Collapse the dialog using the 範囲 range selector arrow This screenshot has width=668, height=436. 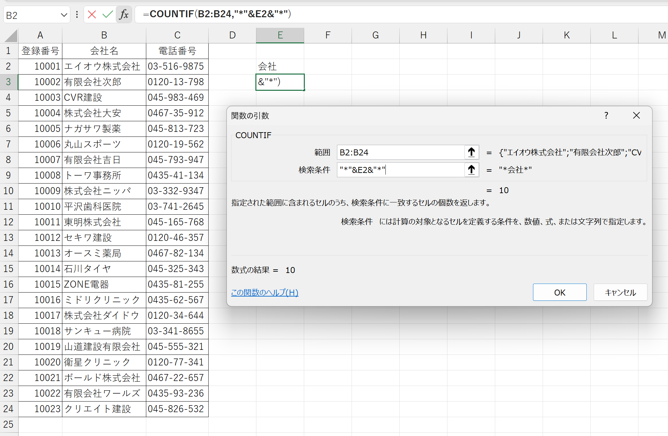[471, 152]
